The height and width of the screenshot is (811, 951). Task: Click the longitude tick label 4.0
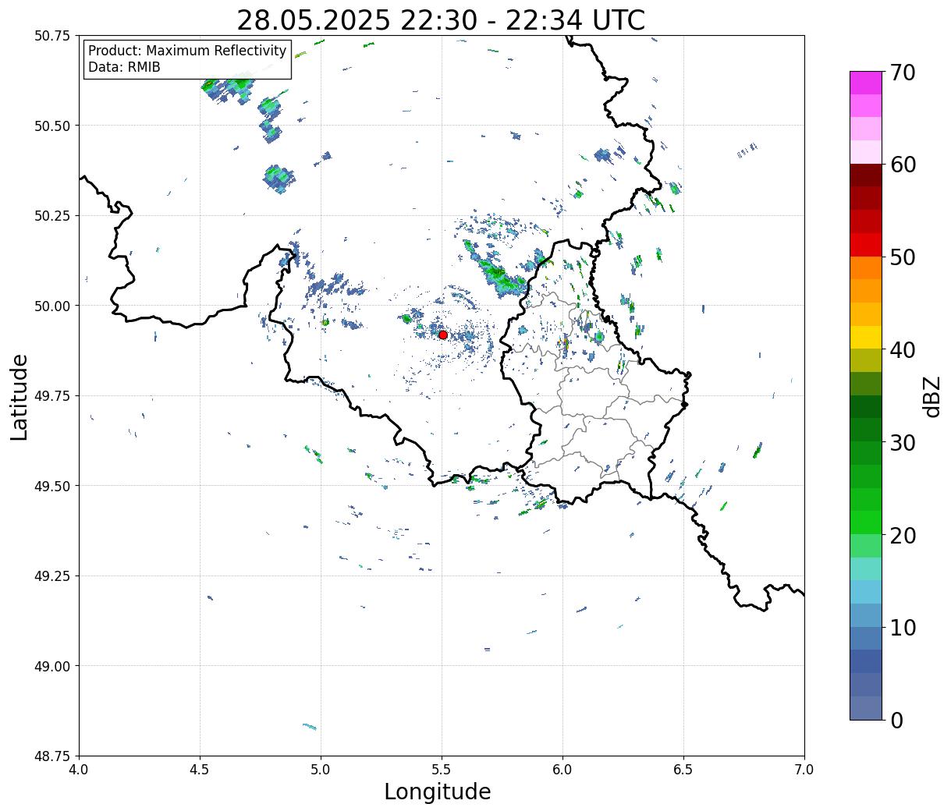pos(79,770)
